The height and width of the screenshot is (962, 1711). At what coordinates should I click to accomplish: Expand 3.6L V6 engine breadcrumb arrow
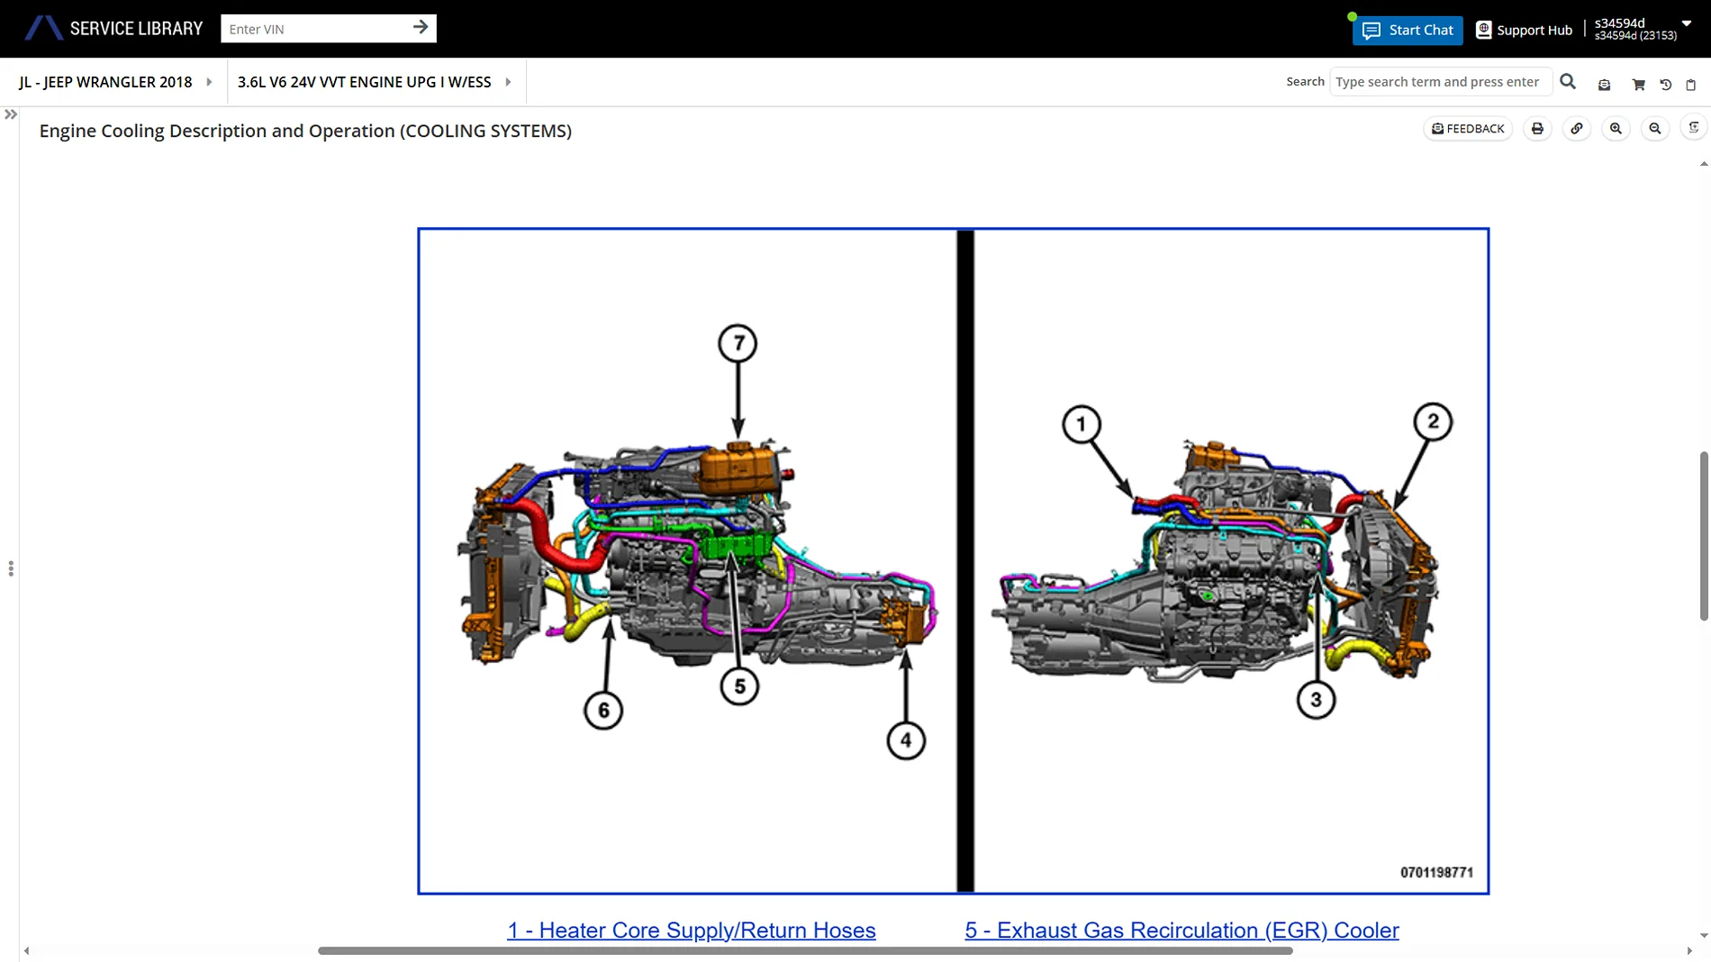(x=508, y=82)
